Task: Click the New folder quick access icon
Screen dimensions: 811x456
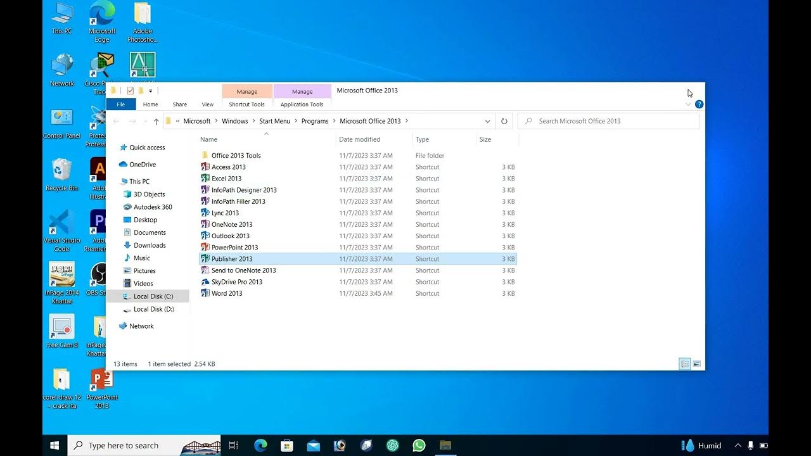Action: point(141,91)
